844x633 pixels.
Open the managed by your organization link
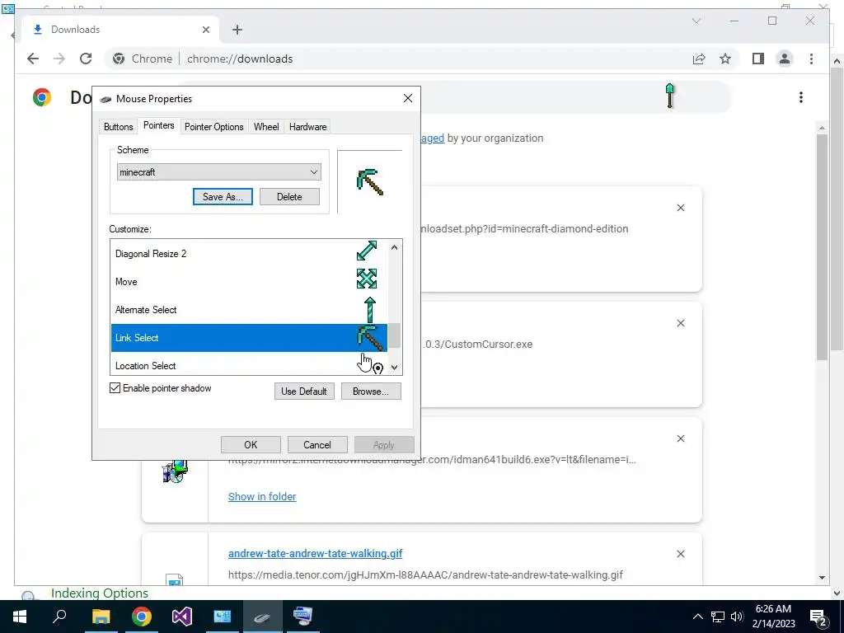point(432,138)
